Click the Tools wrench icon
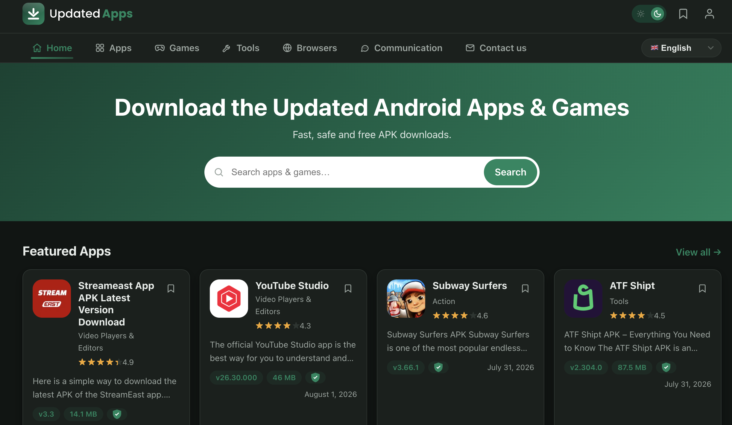Screen dimensions: 732x425 (x=227, y=48)
